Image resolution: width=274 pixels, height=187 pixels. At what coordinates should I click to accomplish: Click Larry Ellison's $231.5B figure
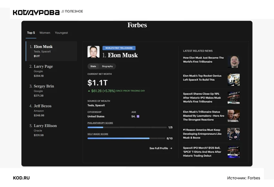(39, 135)
